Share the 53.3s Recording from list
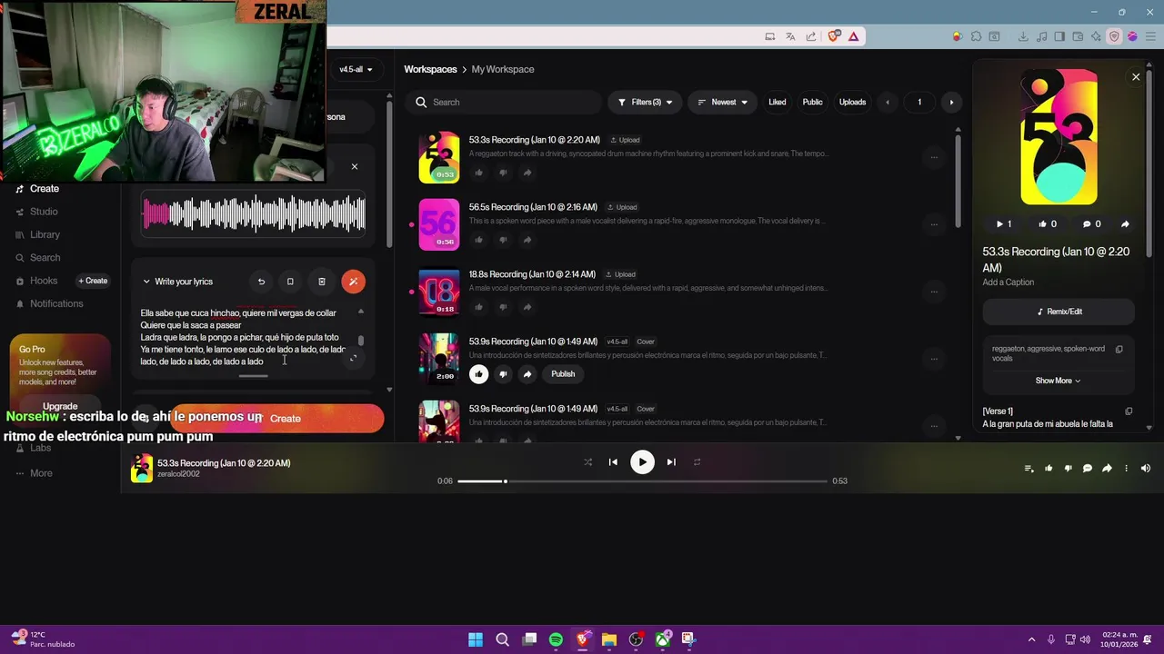Screen dimensions: 1164x654 pyautogui.click(x=527, y=173)
